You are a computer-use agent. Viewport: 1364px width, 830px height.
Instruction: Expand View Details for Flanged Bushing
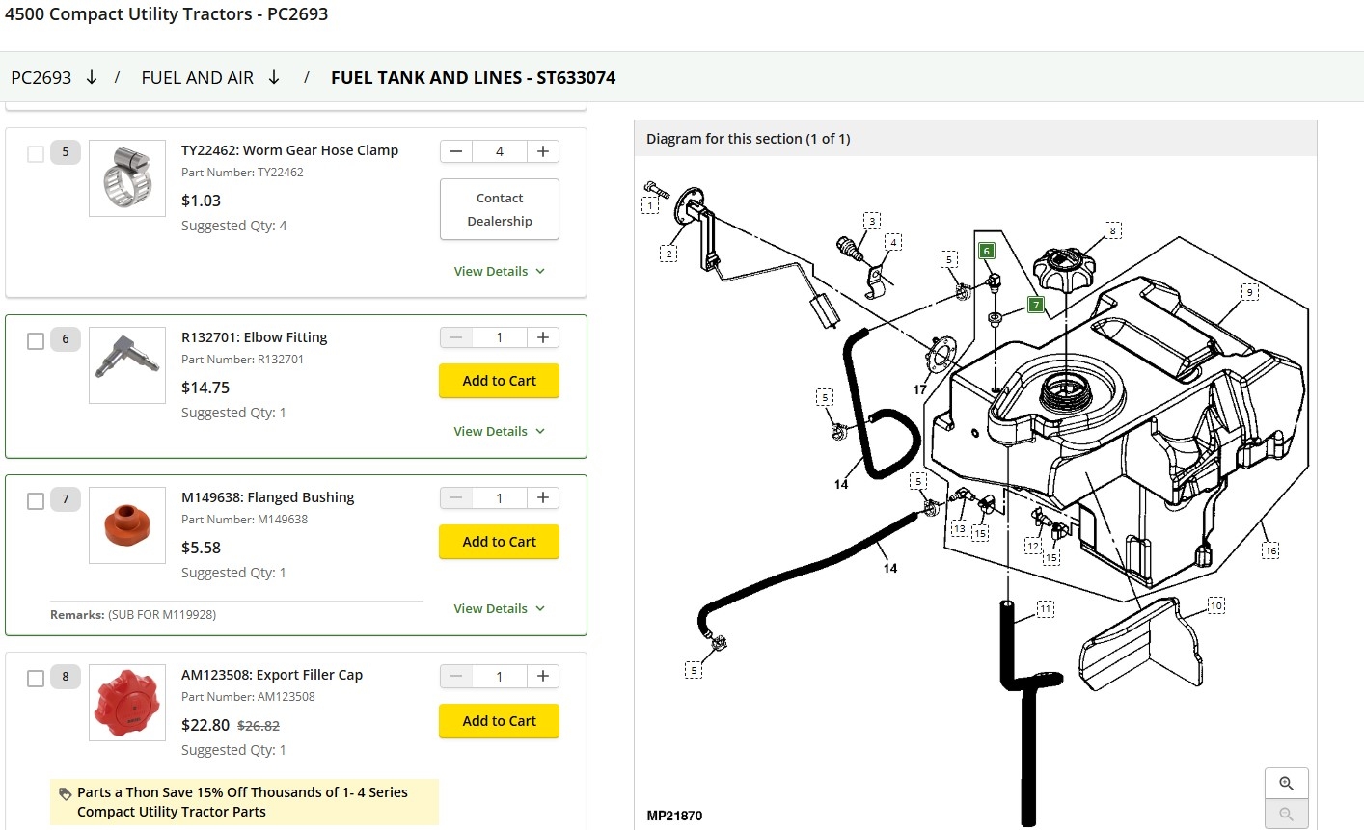point(500,608)
